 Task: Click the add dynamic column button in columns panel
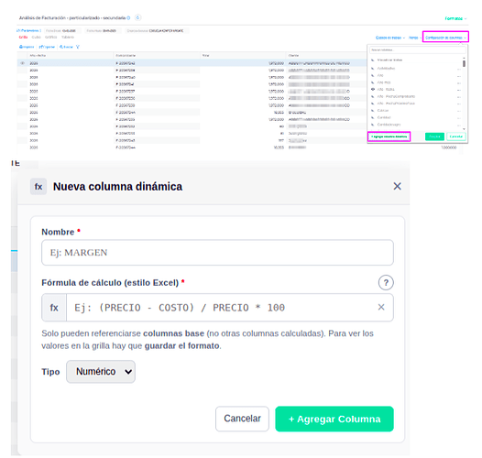[389, 136]
